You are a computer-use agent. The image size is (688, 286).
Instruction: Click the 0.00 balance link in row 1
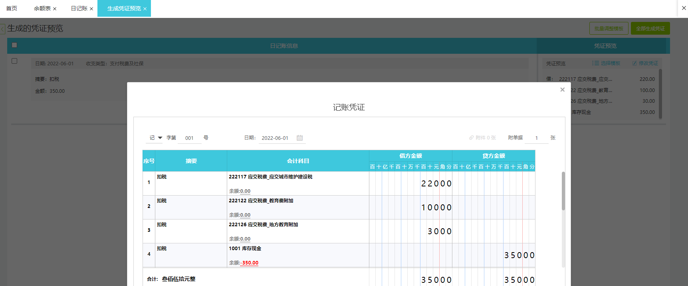(x=245, y=191)
